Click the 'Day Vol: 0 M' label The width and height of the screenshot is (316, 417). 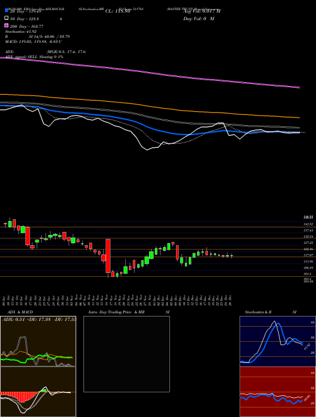[x=198, y=19]
